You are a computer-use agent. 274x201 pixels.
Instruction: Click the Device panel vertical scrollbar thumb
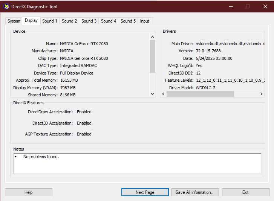152,56
